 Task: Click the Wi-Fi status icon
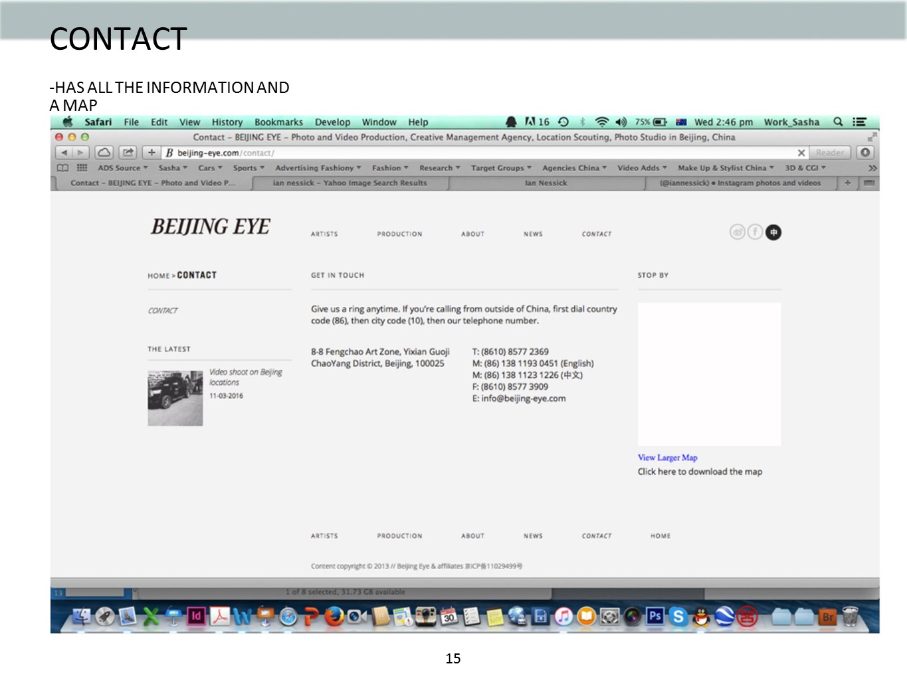(602, 122)
